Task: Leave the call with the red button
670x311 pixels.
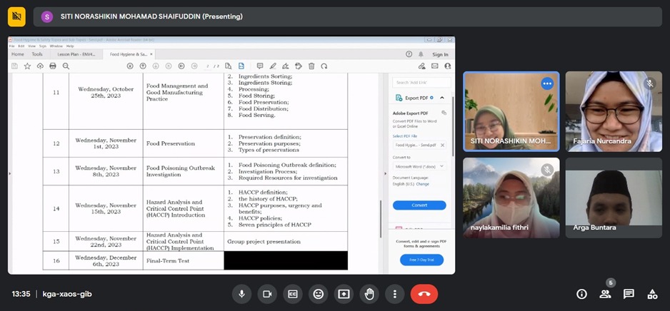Action: coord(424,294)
